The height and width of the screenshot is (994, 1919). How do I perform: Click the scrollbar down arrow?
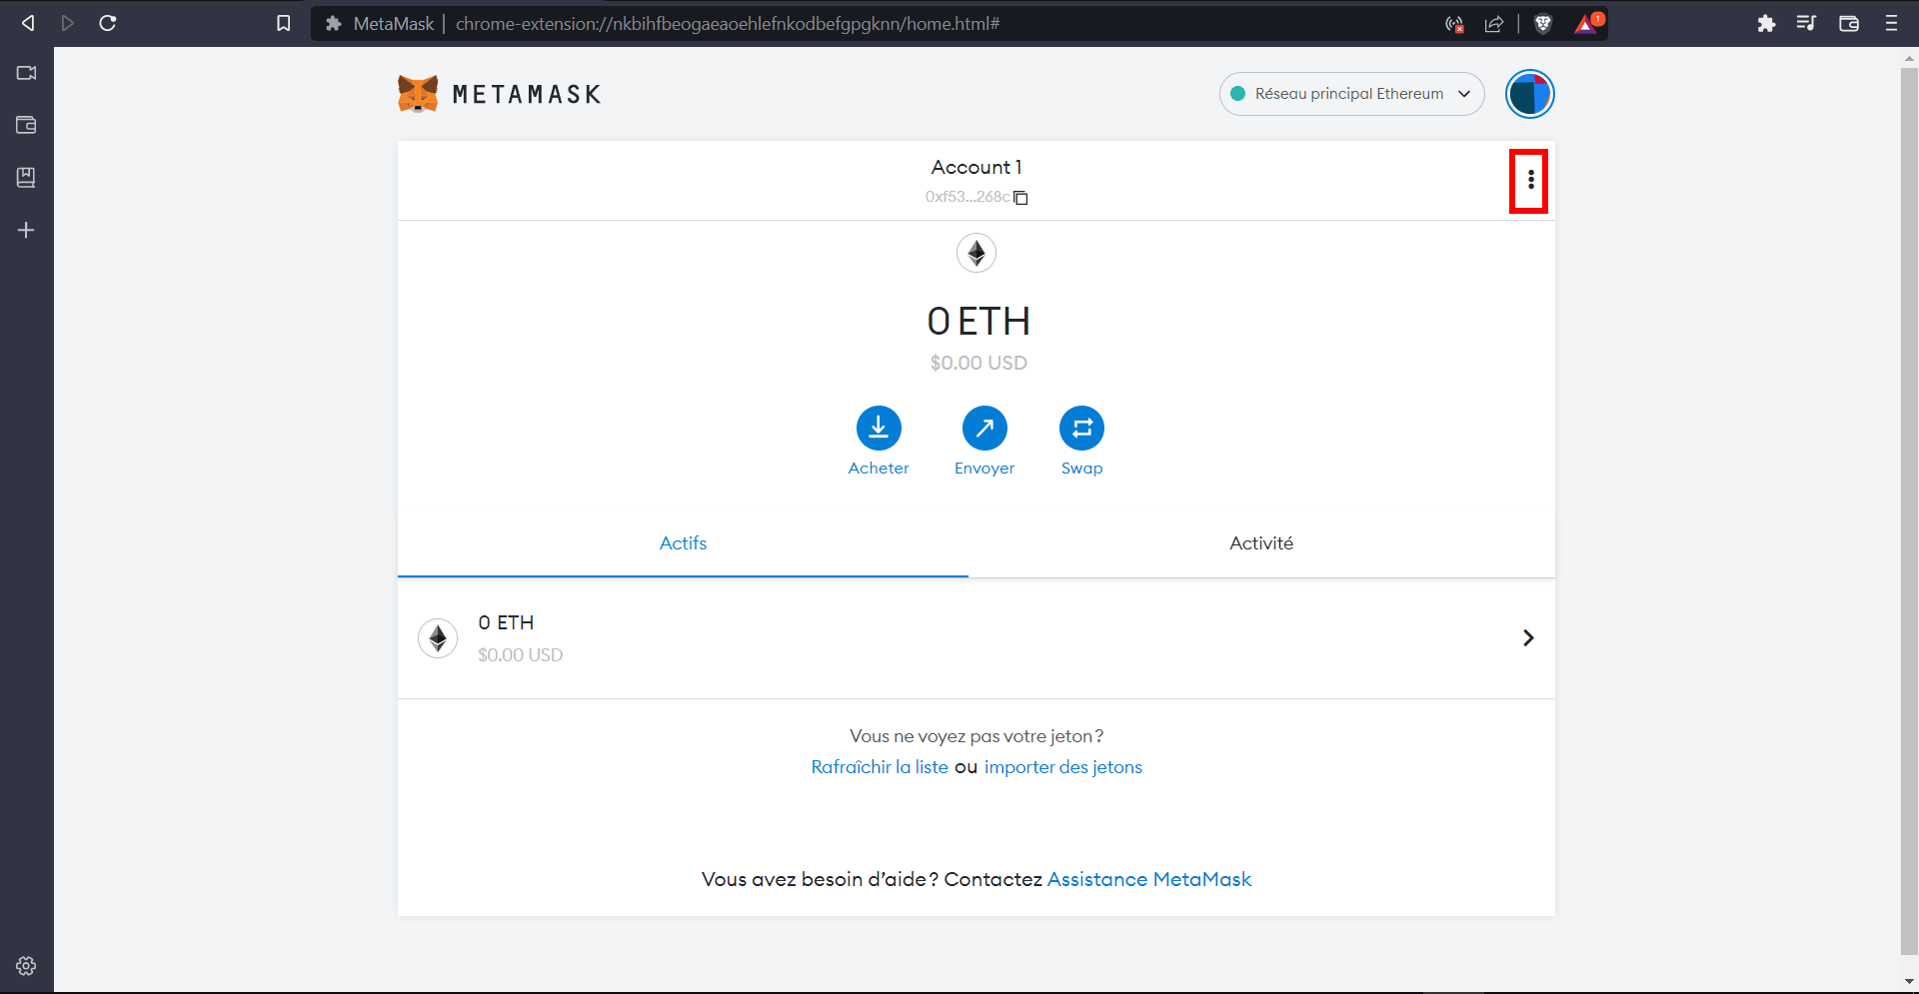tap(1909, 981)
